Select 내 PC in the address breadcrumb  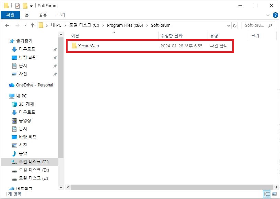(x=56, y=25)
